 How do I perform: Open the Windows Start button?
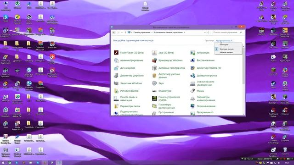coord(3,163)
